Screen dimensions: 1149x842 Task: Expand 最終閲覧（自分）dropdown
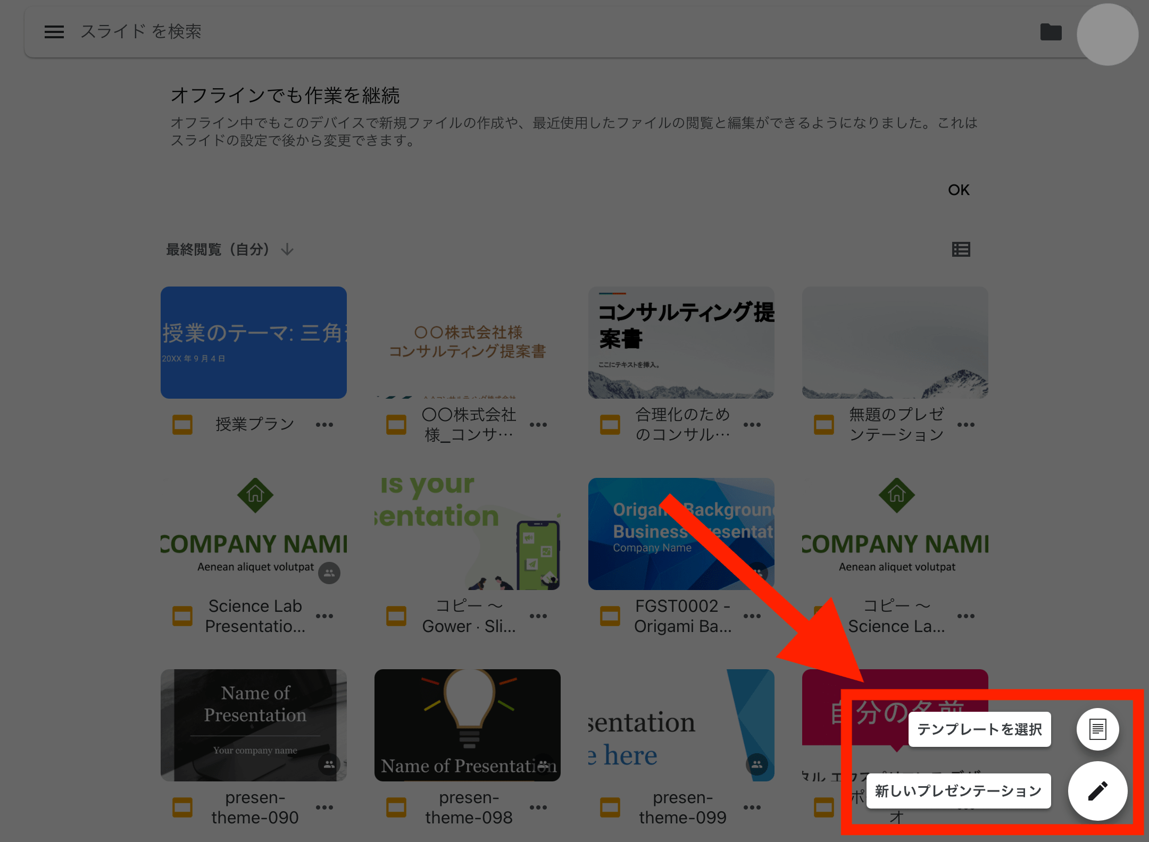(x=228, y=249)
